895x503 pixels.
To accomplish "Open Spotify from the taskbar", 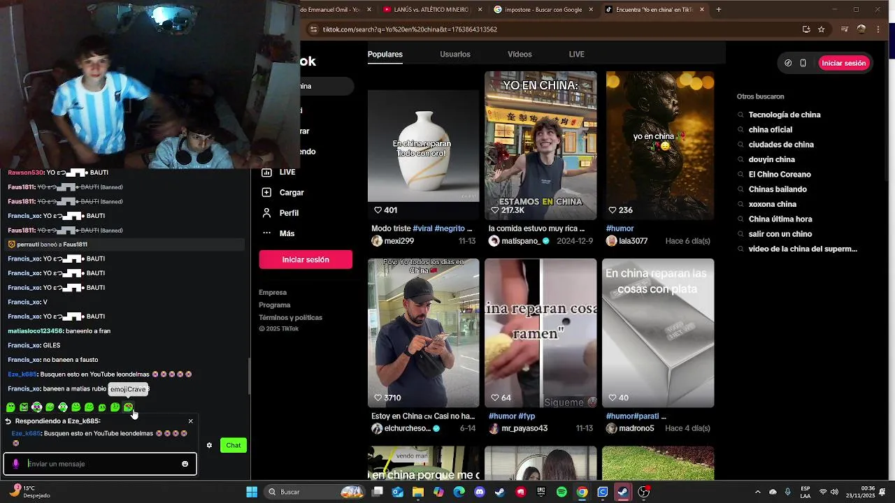I will click(561, 492).
